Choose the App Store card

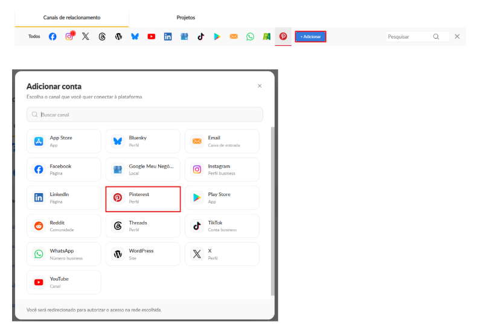tap(64, 141)
